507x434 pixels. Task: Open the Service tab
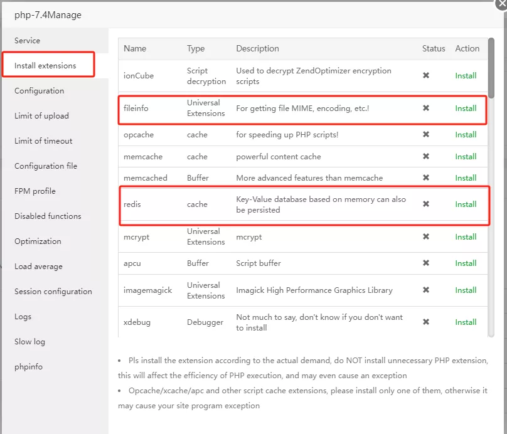pyautogui.click(x=28, y=41)
